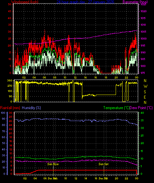
Task: Click the Barometer (hpa) axis title
Action: point(135,2)
